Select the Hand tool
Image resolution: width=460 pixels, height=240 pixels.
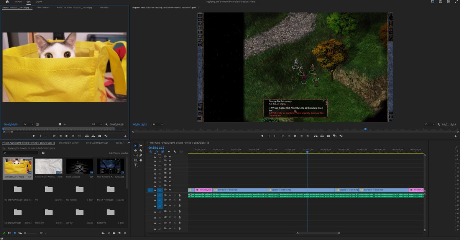point(141,160)
